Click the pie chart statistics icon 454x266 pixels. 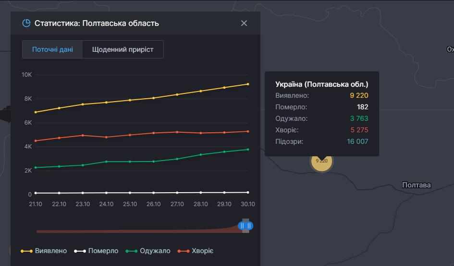coord(26,23)
